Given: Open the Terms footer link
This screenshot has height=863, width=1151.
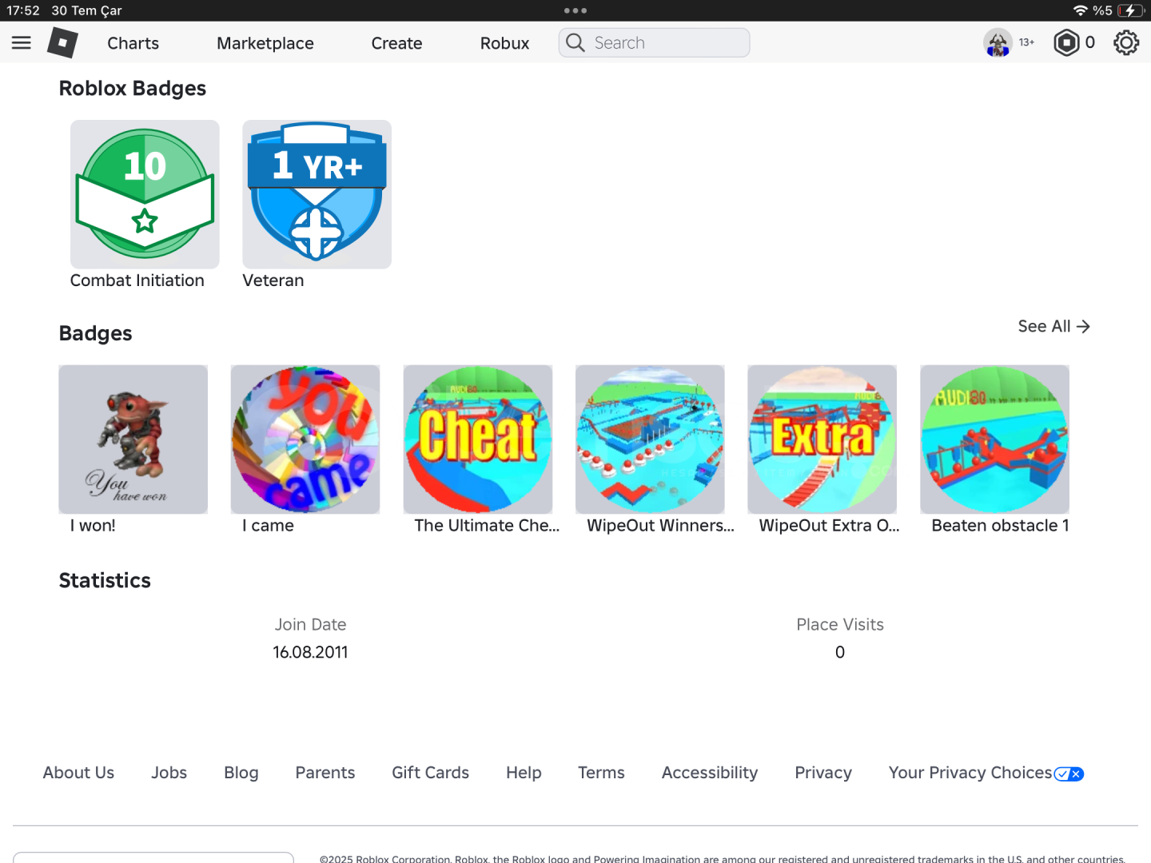Looking at the screenshot, I should (x=602, y=773).
